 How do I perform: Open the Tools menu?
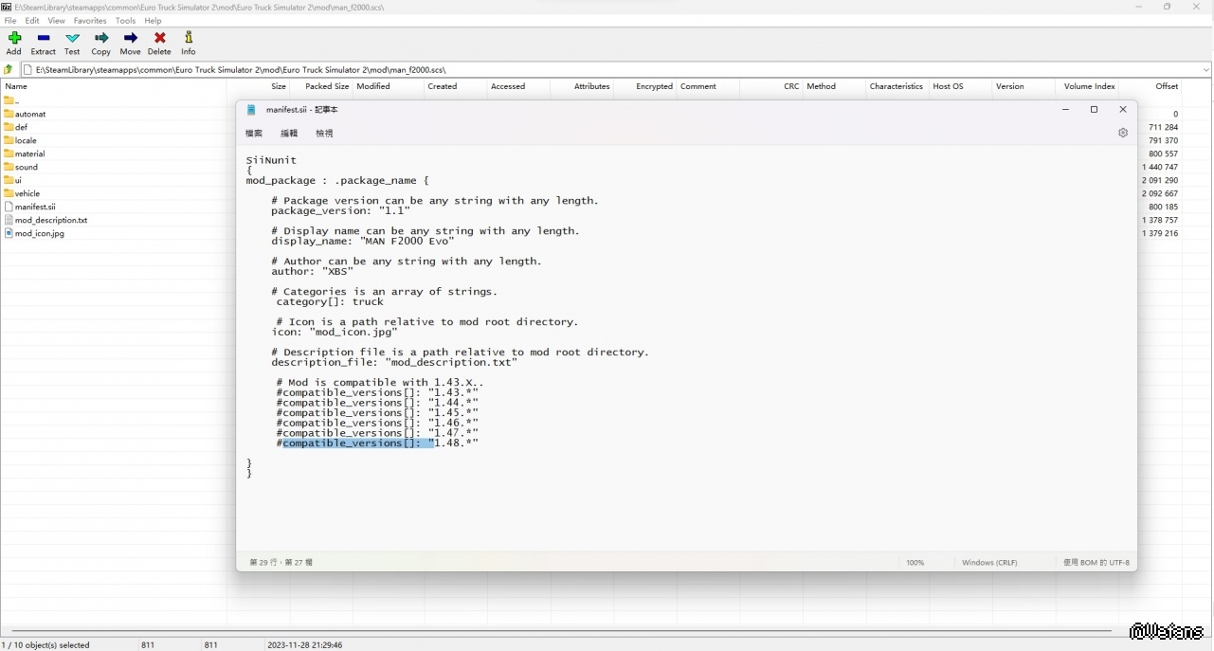[x=125, y=20]
